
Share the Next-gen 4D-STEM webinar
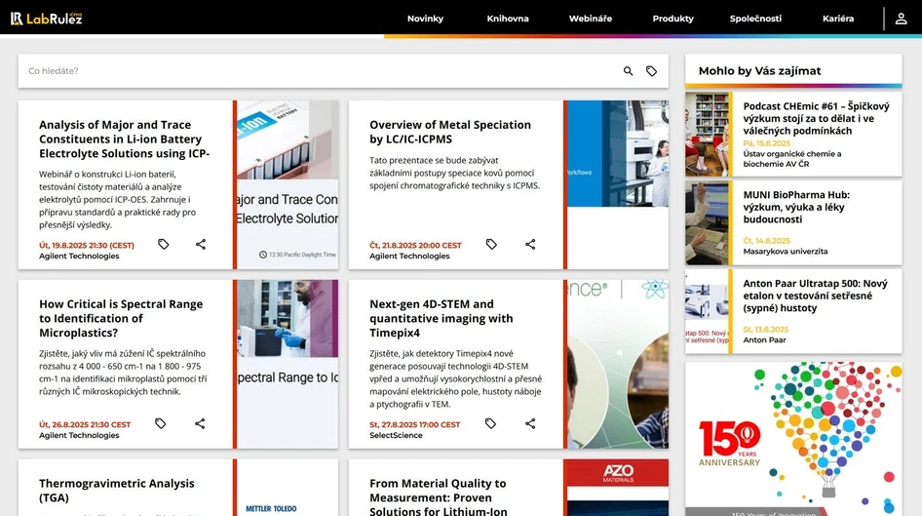530,423
